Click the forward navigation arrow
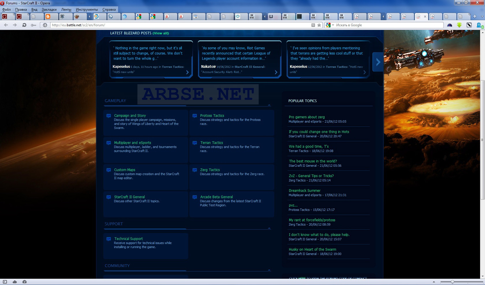 point(15,25)
